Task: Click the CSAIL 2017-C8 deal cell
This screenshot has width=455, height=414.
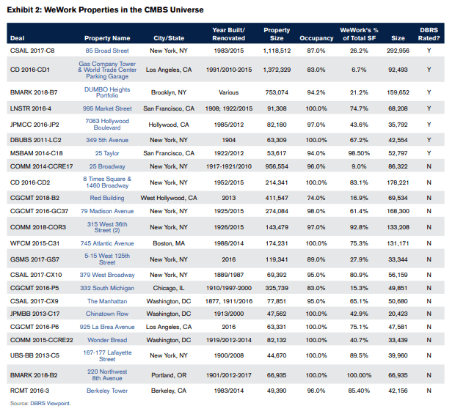Action: click(31, 51)
